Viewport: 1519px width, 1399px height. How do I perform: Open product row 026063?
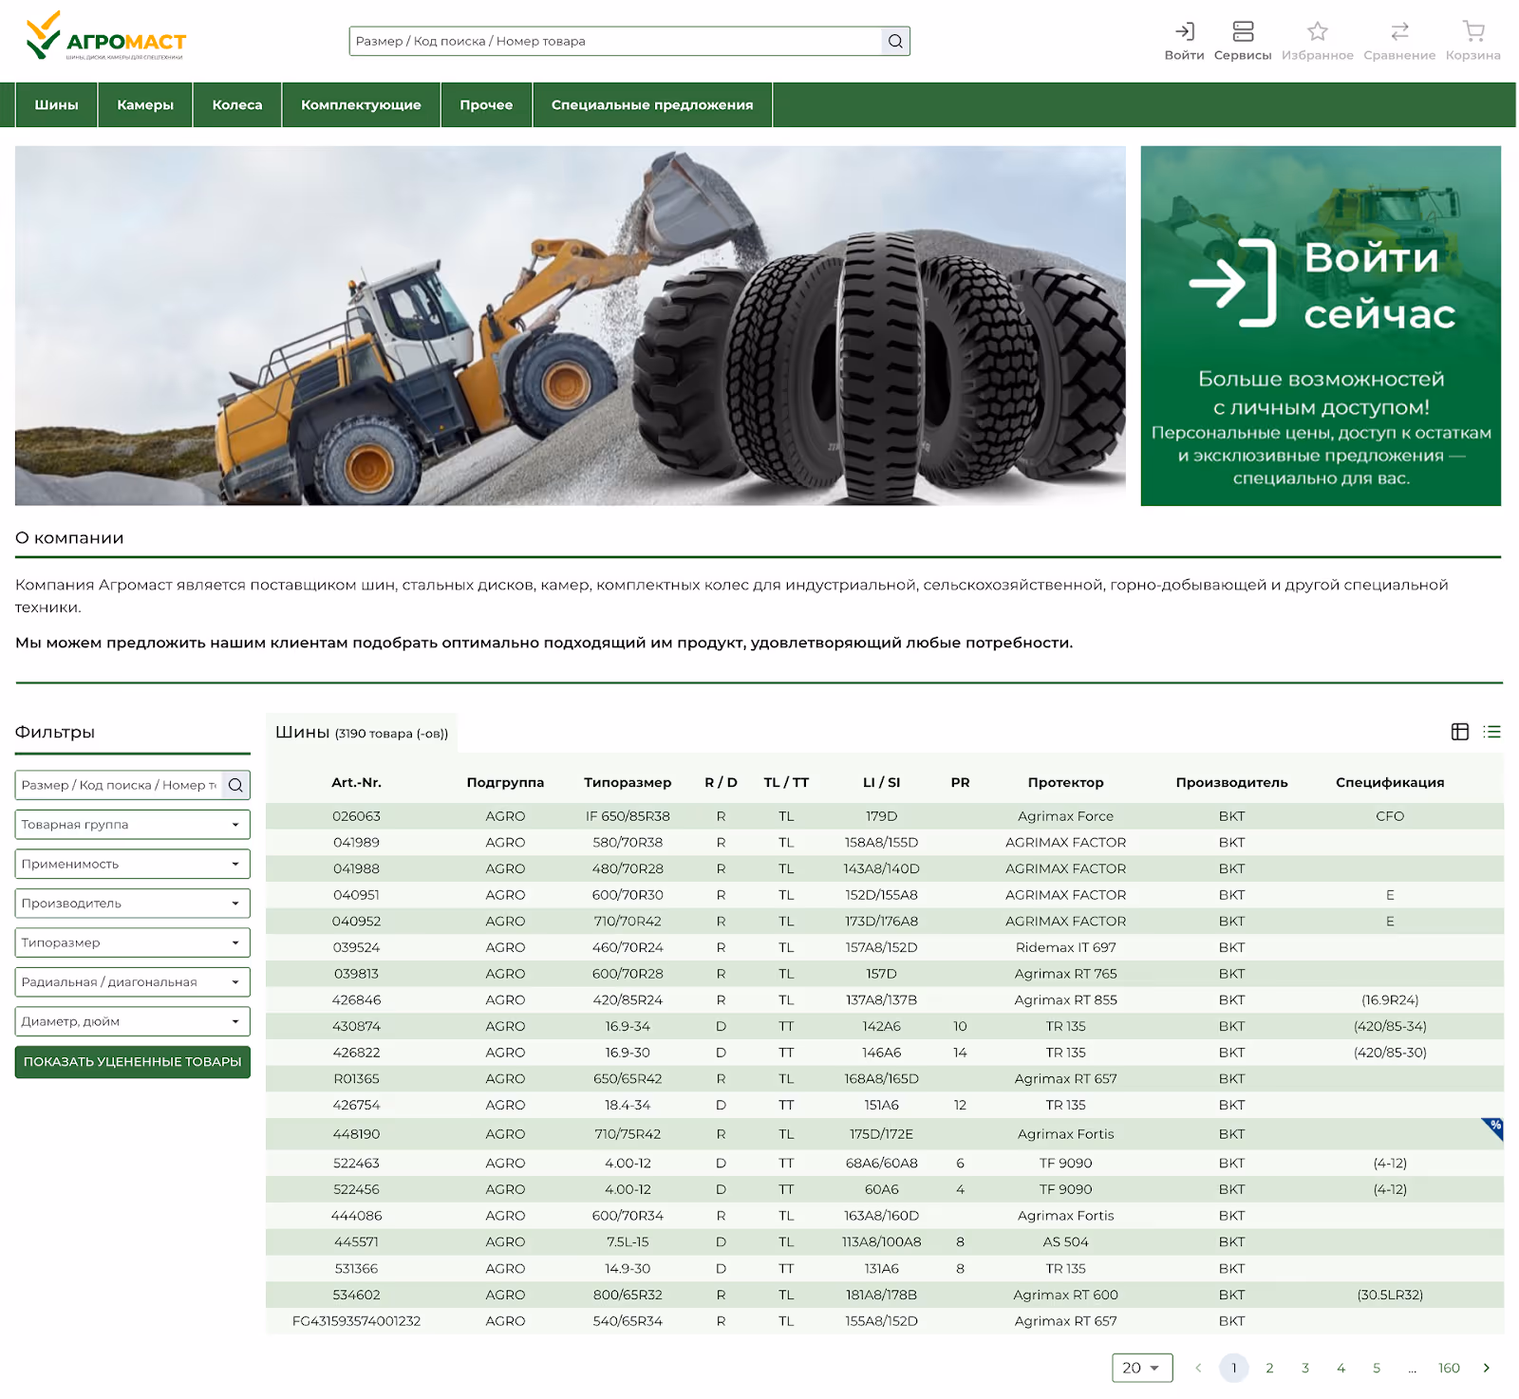(x=885, y=816)
